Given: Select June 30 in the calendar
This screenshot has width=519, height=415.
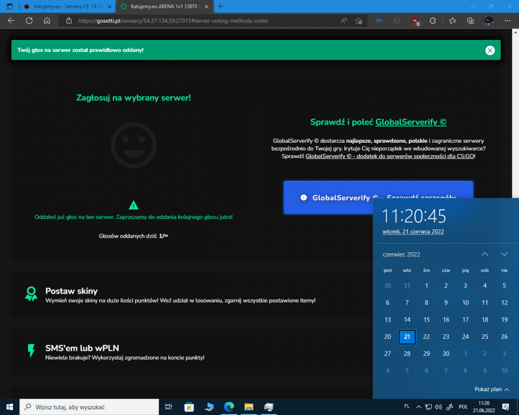Looking at the screenshot, I should (446, 354).
